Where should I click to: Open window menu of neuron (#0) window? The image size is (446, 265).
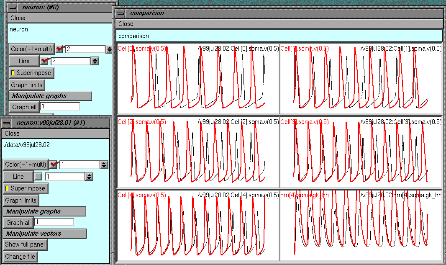pyautogui.click(x=13, y=7)
